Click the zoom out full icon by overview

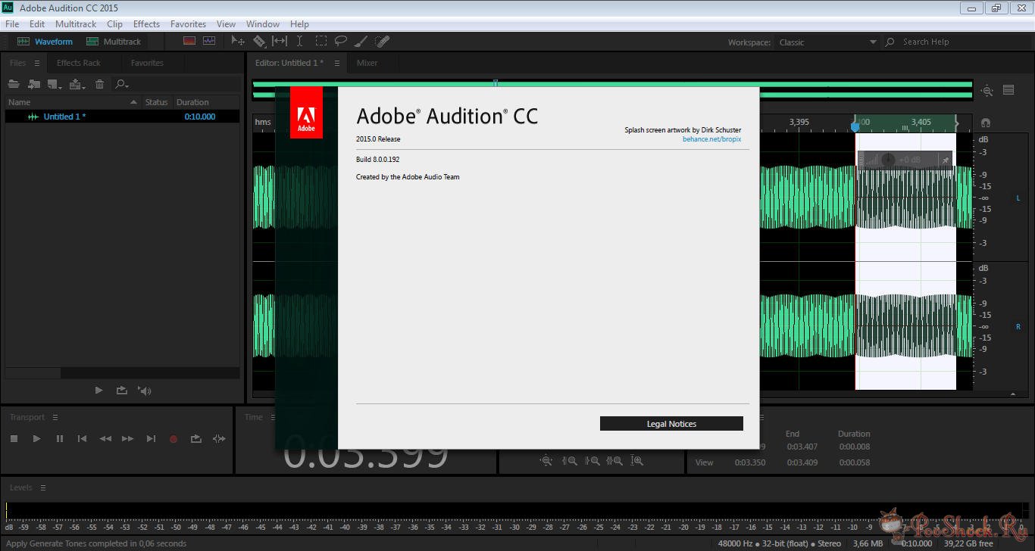coord(987,91)
